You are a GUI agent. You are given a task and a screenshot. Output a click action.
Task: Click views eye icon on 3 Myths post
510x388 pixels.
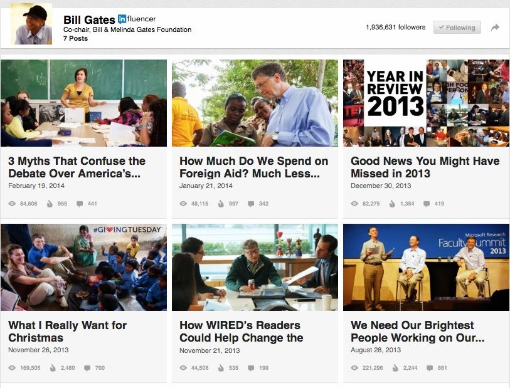(12, 204)
